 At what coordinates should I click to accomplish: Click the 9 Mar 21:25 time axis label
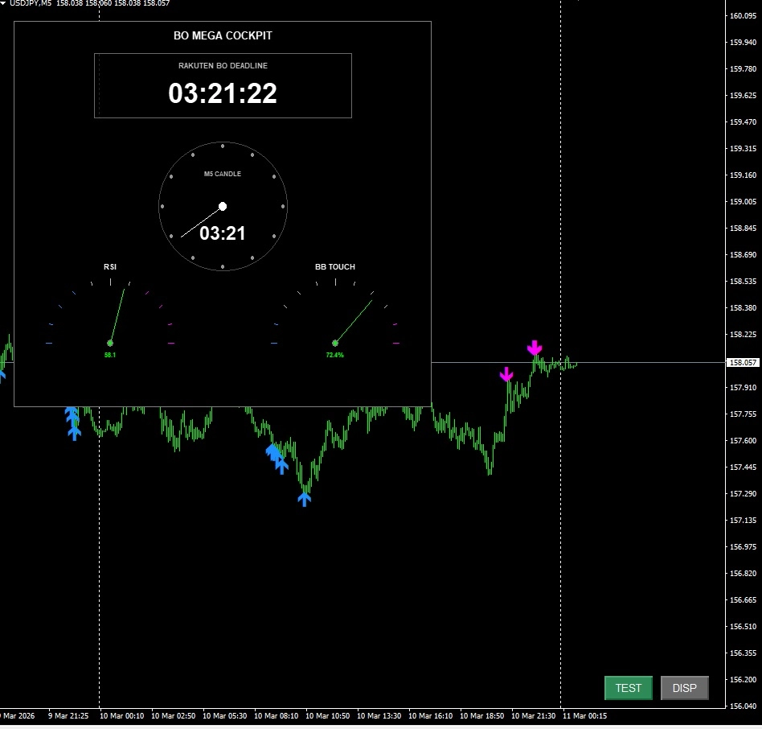pyautogui.click(x=68, y=716)
